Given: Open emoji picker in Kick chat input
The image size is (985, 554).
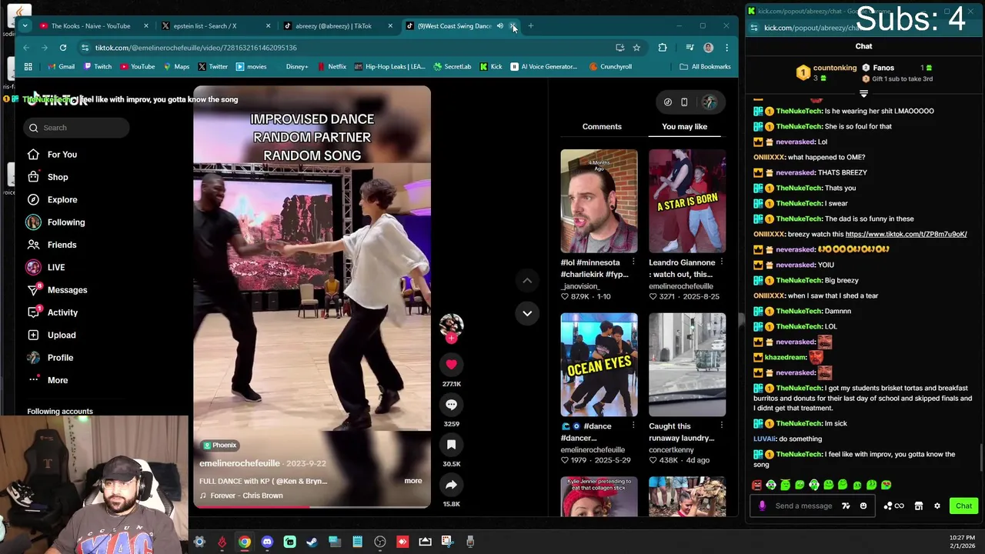Looking at the screenshot, I should click(x=863, y=506).
